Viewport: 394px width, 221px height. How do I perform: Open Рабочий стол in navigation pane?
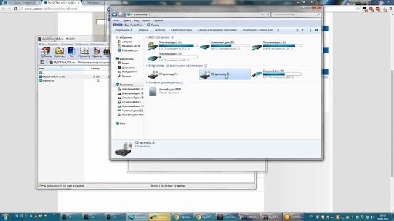point(127,50)
